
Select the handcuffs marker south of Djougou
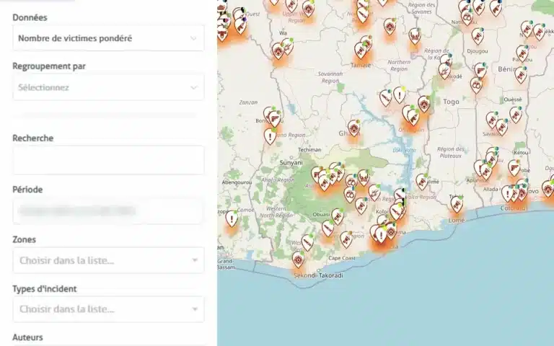coord(476,85)
